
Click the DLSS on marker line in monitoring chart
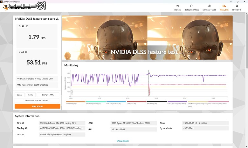pos(149,84)
